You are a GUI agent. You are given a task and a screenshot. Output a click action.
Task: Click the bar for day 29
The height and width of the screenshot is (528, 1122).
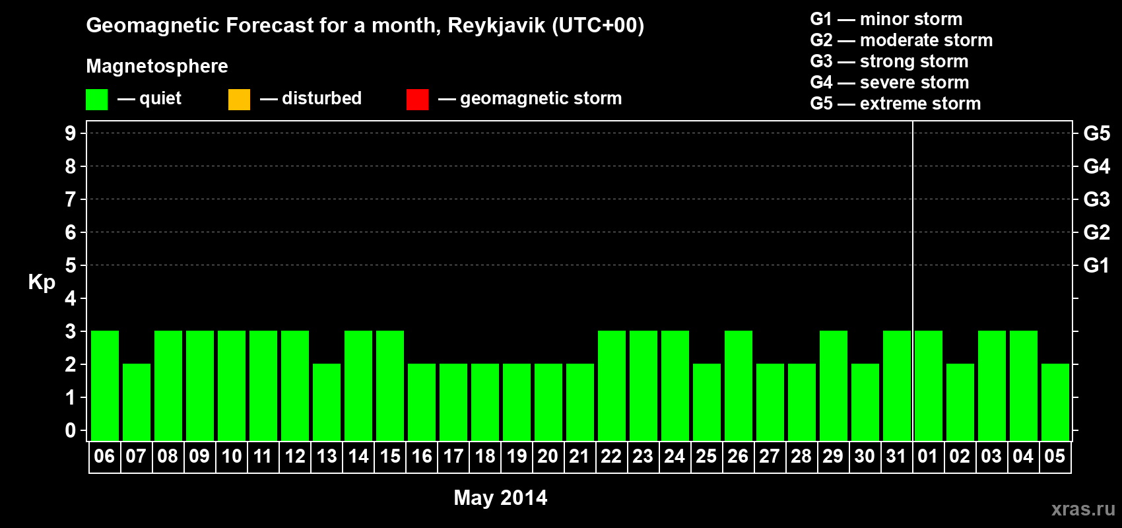[x=834, y=385]
